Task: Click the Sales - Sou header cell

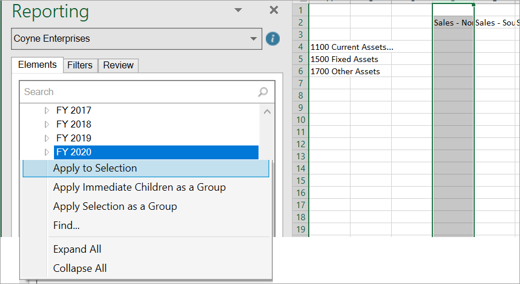Action: (495, 23)
